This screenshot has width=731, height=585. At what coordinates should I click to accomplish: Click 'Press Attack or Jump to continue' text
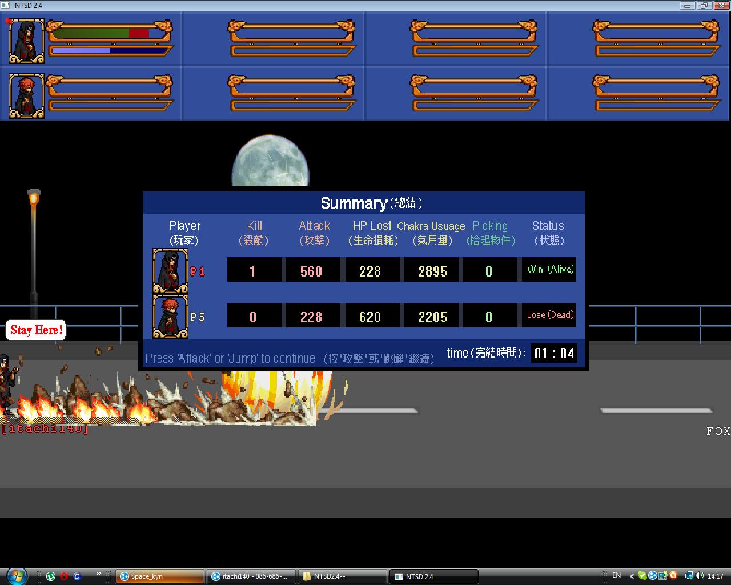tap(230, 358)
